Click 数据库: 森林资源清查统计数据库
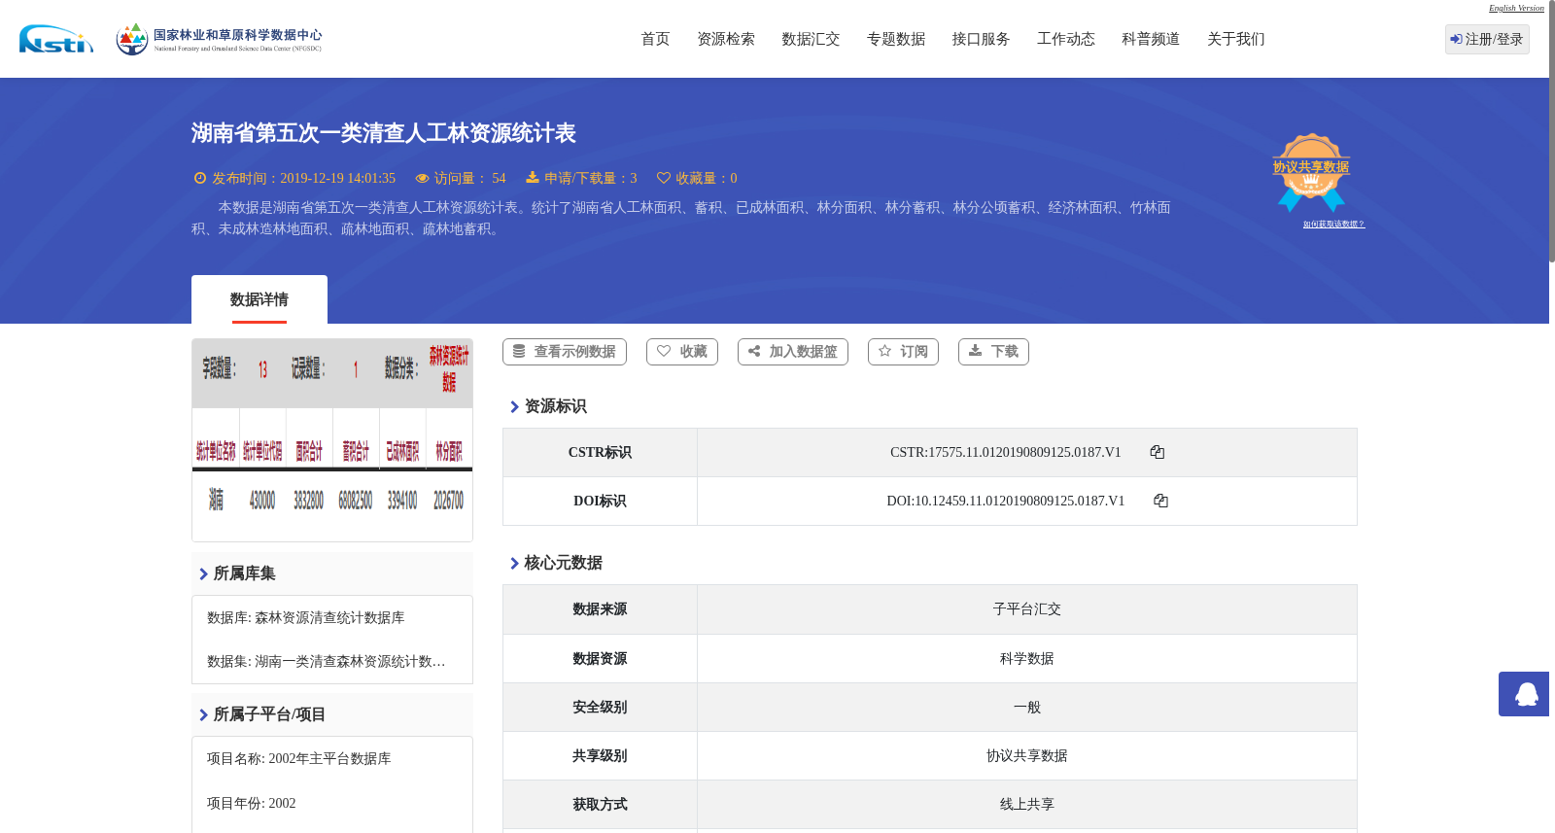This screenshot has height=833, width=1555. [306, 618]
